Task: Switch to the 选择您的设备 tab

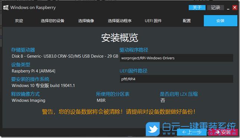Action: pyautogui.click(x=53, y=21)
